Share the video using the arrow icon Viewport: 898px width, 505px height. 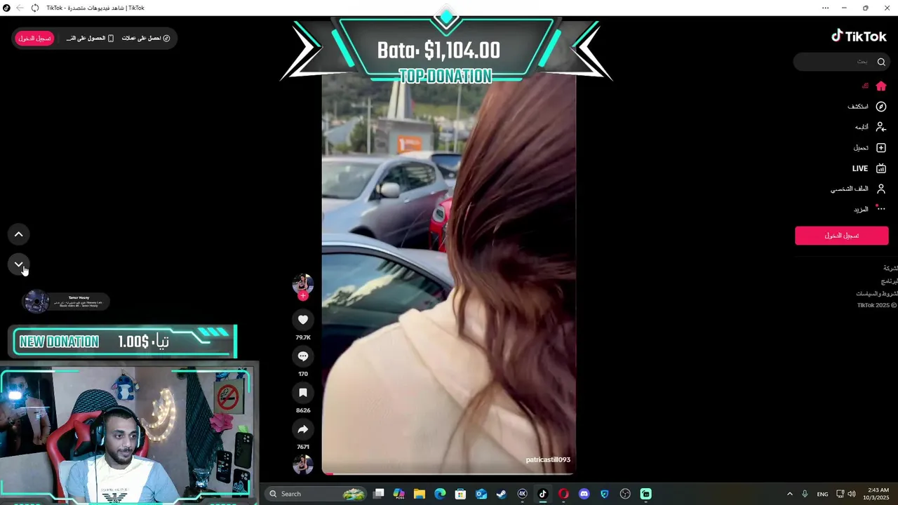click(303, 429)
